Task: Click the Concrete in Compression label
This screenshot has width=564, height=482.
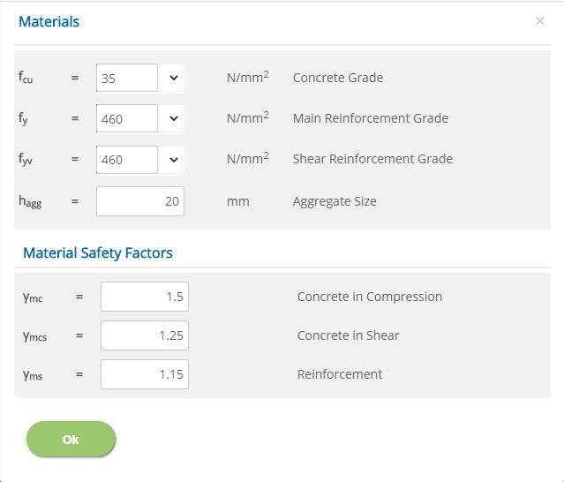Action: pyautogui.click(x=370, y=297)
